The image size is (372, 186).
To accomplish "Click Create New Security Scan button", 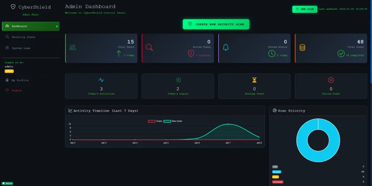I will (216, 24).
